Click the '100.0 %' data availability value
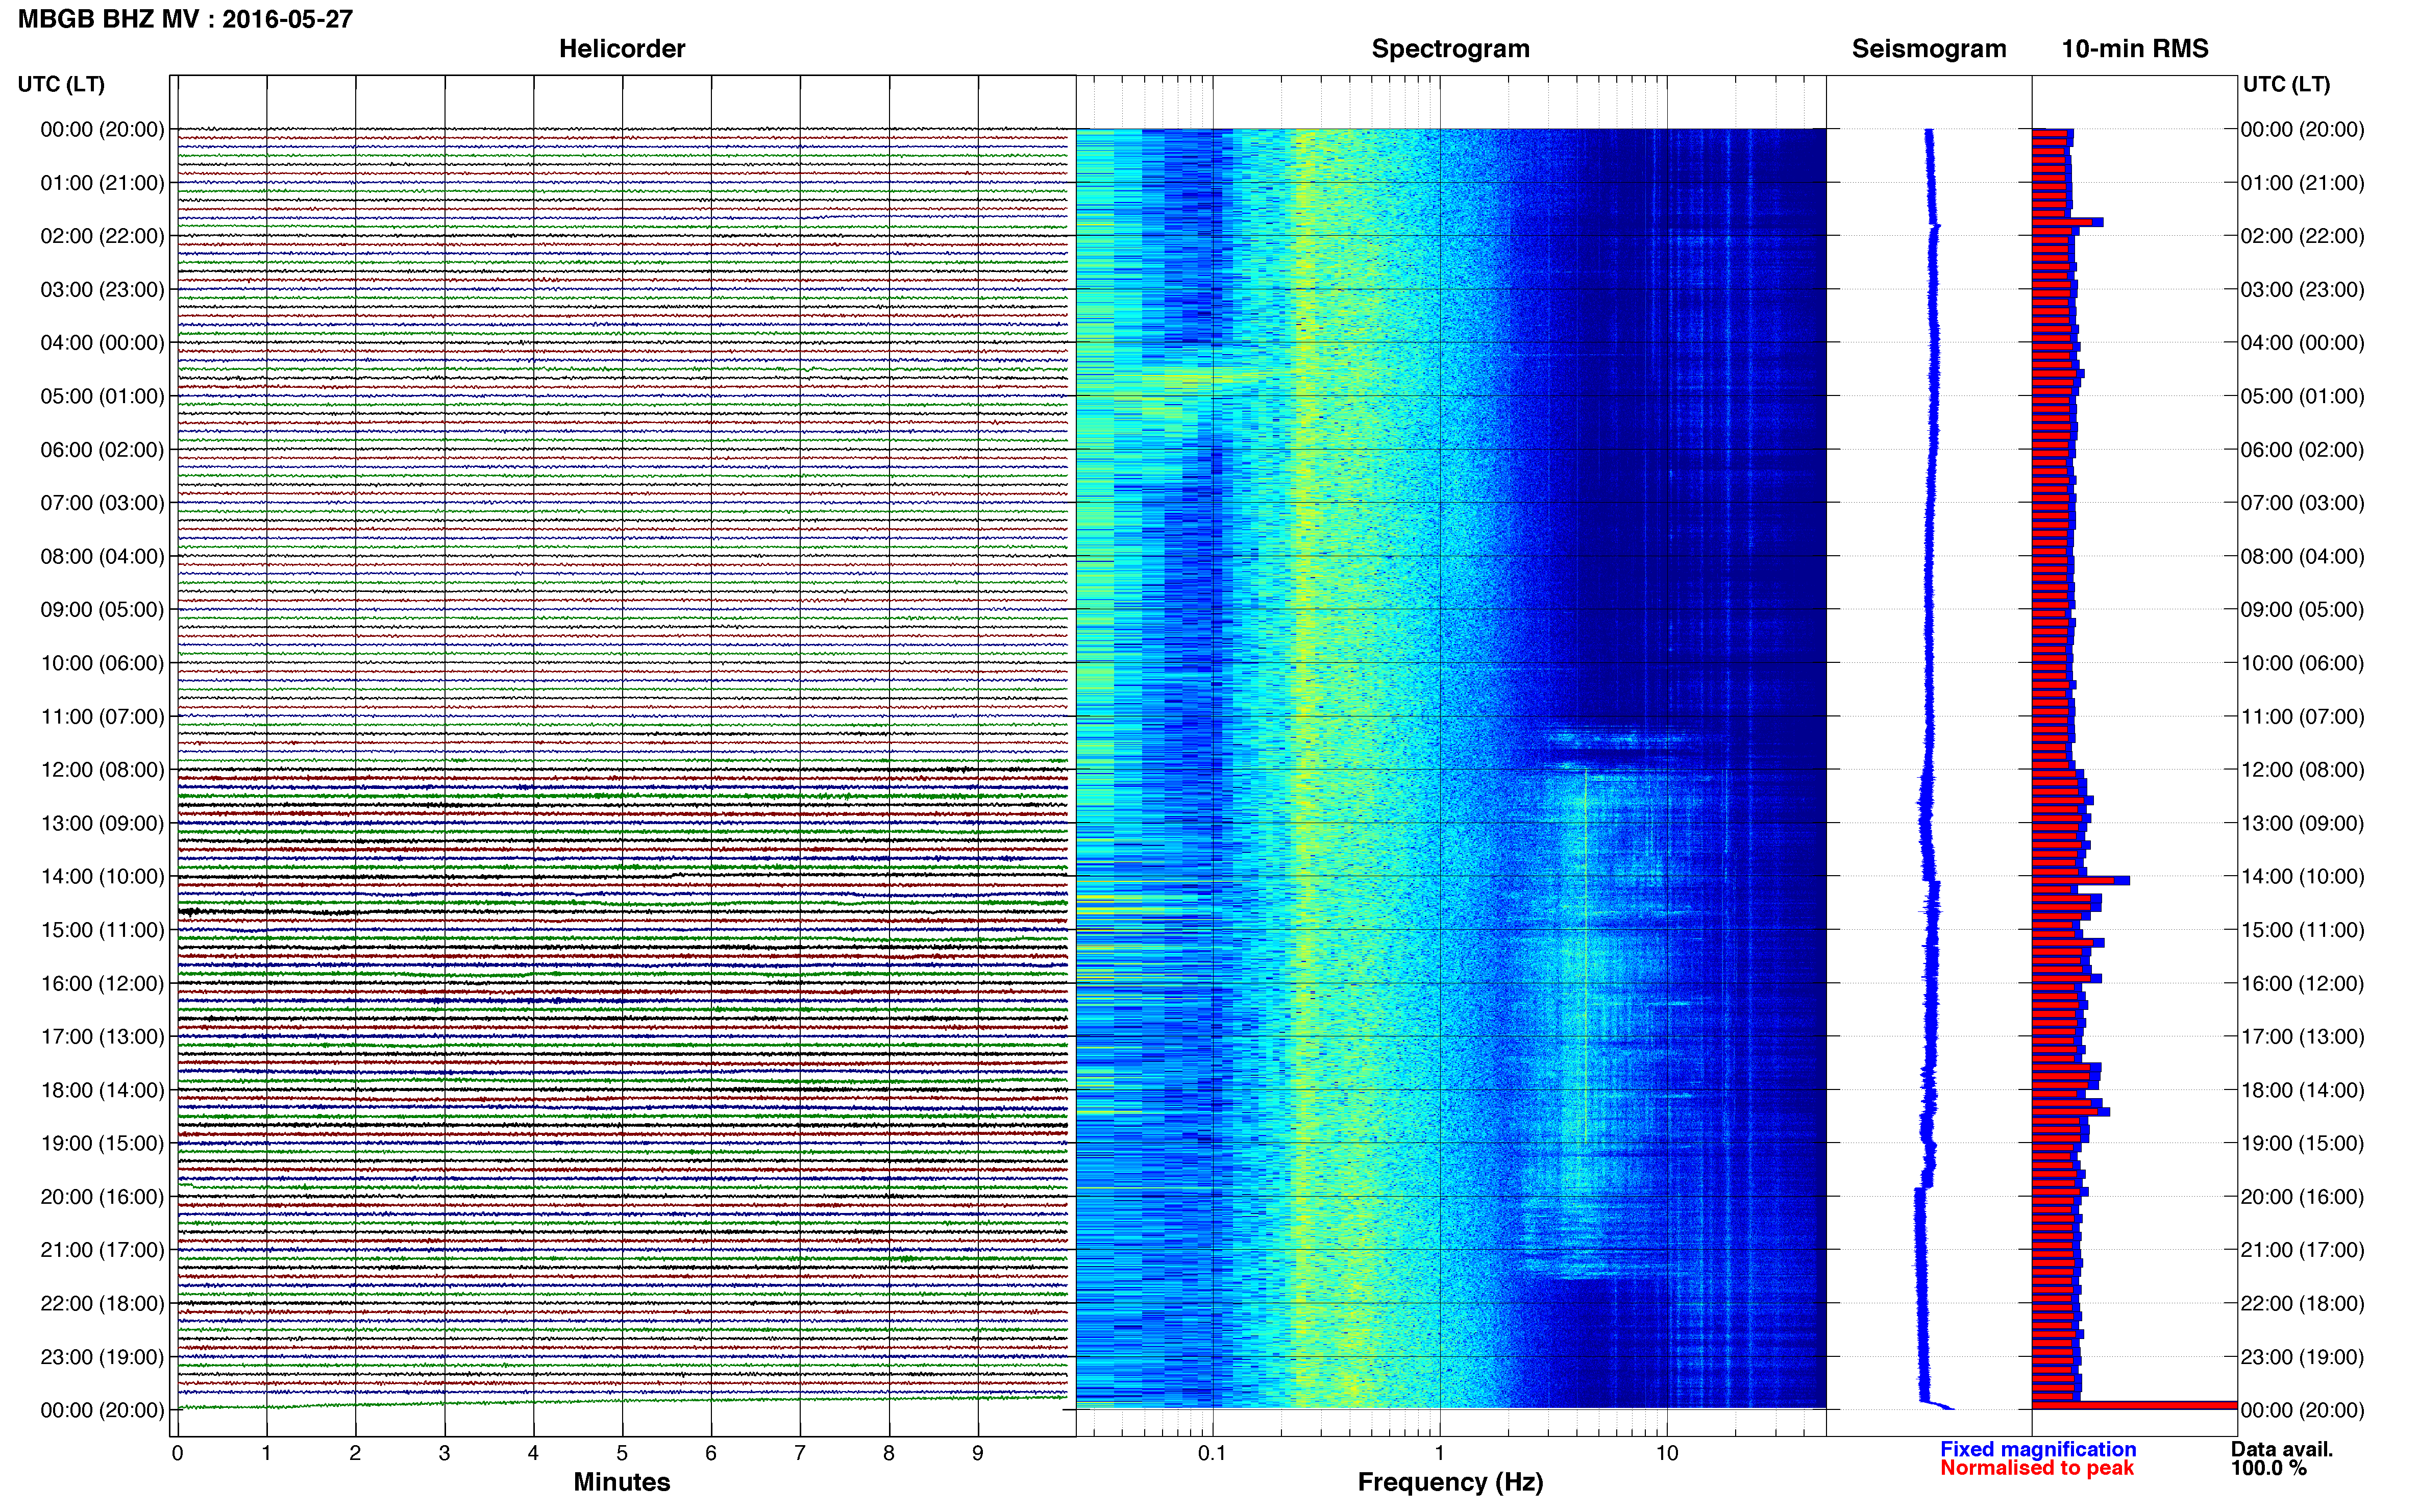The image size is (2419, 1512). pyautogui.click(x=2269, y=1468)
